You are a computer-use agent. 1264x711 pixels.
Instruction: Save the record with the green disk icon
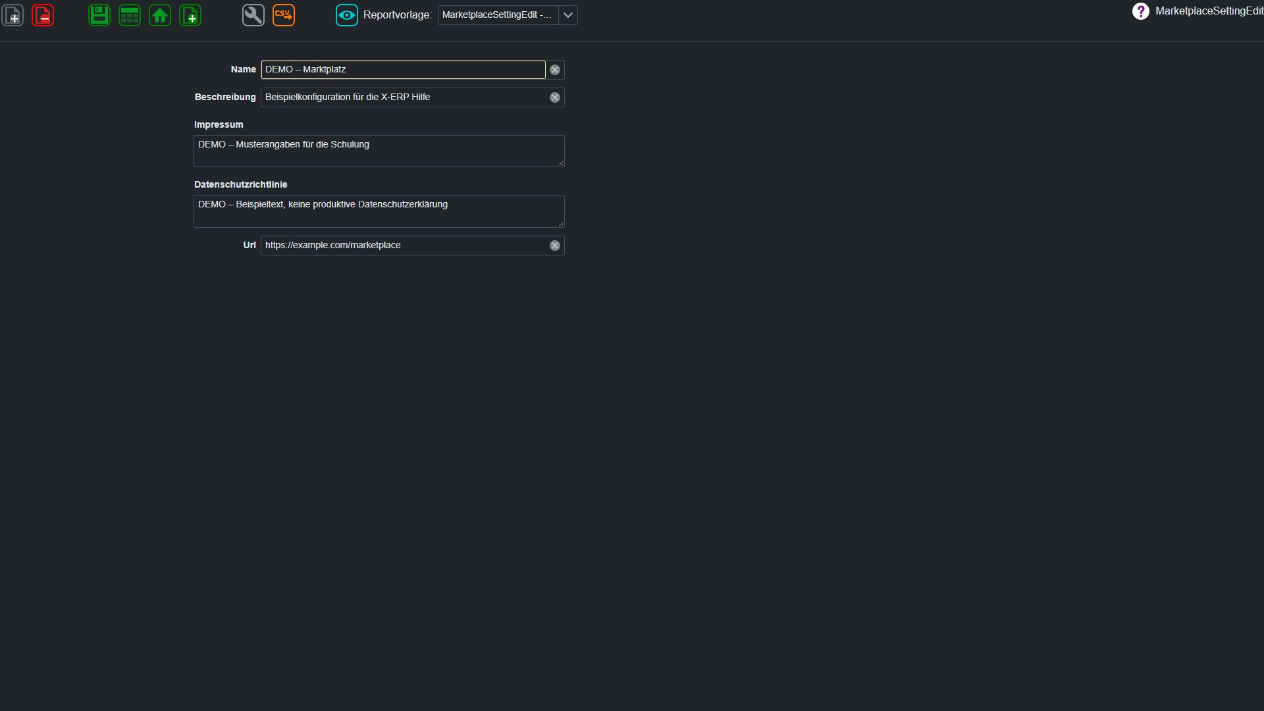99,15
